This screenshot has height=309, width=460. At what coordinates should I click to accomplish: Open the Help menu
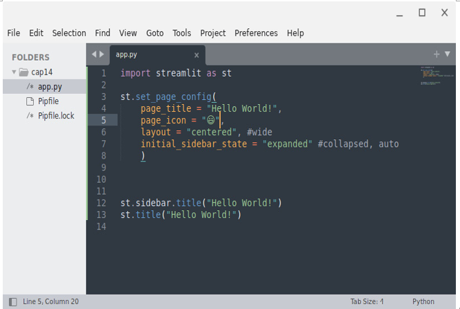point(295,33)
